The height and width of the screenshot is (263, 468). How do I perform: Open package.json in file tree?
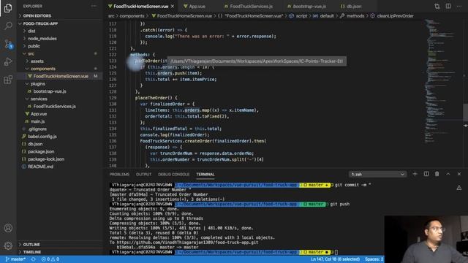pyautogui.click(x=41, y=151)
